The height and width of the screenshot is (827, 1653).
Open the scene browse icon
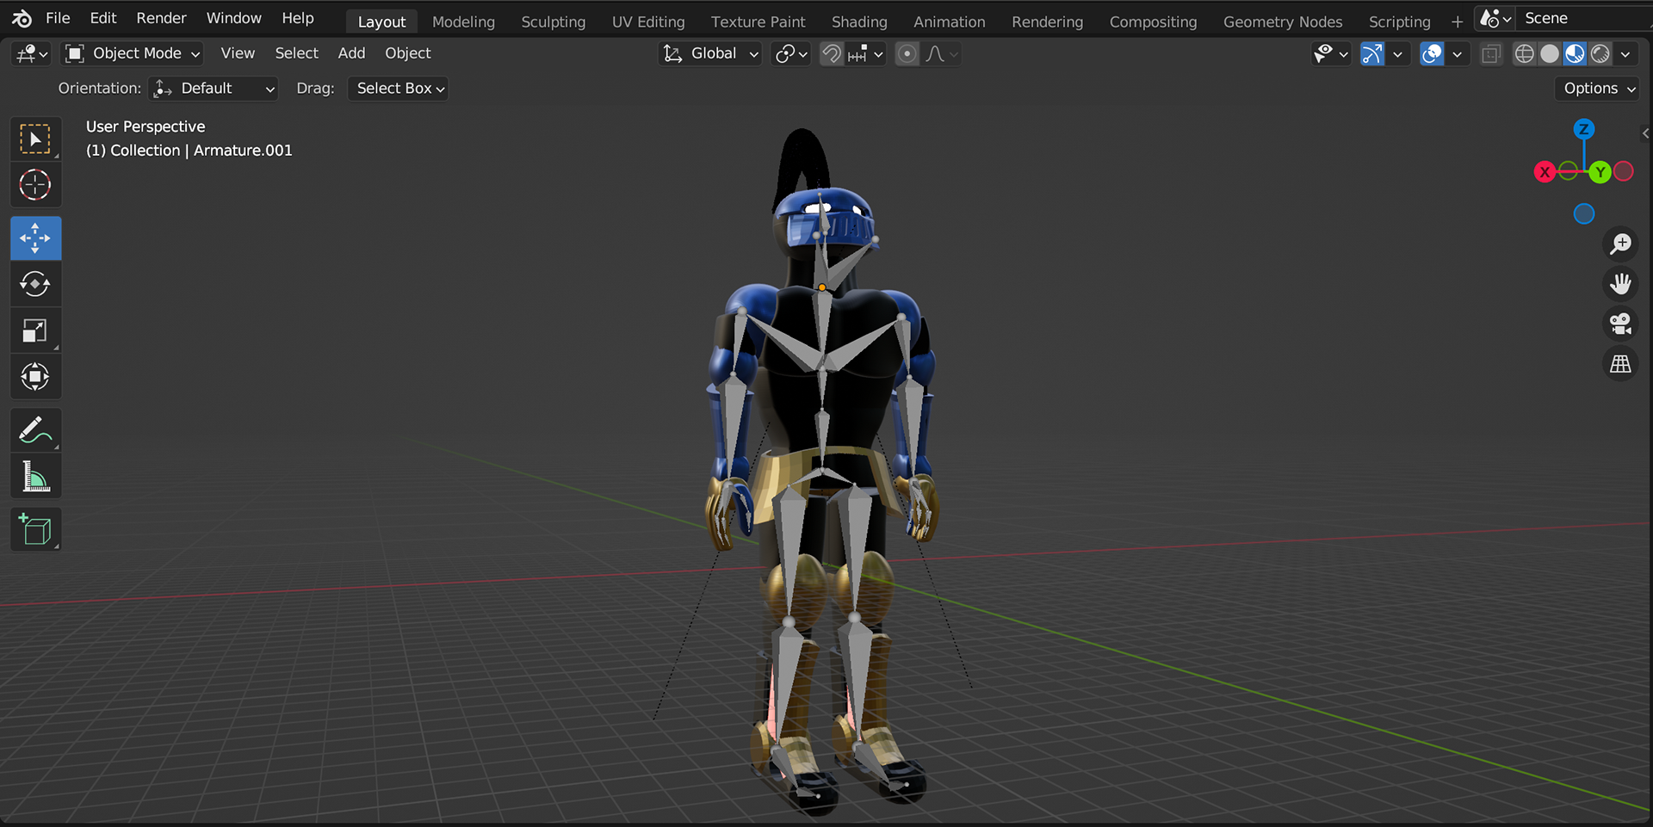click(x=1495, y=18)
